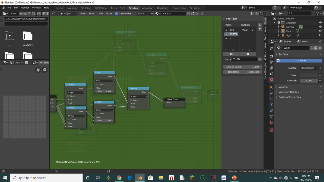The width and height of the screenshot is (324, 182).
Task: Hide Collection with its eye icon
Action: [320, 23]
